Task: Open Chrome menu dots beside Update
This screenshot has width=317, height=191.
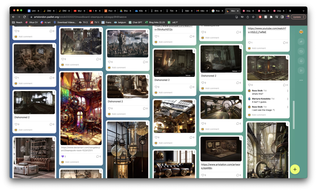Action: 303,17
